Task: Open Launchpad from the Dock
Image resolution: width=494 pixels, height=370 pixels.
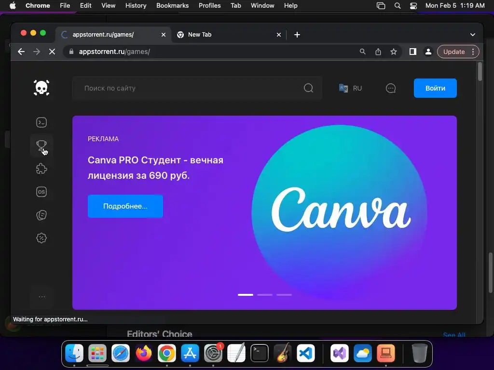Action: pos(97,353)
